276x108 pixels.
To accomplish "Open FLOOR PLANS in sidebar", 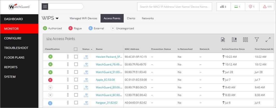I will click(x=19, y=57).
